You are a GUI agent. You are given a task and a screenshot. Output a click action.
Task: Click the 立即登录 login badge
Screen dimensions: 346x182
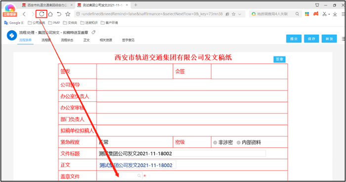10,14
